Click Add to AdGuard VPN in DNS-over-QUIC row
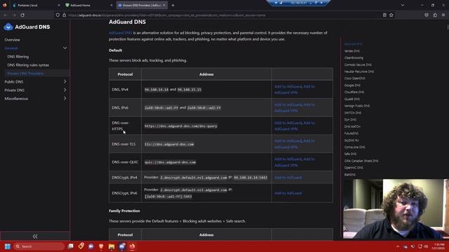The width and height of the screenshot is (449, 252). pyautogui.click(x=295, y=162)
